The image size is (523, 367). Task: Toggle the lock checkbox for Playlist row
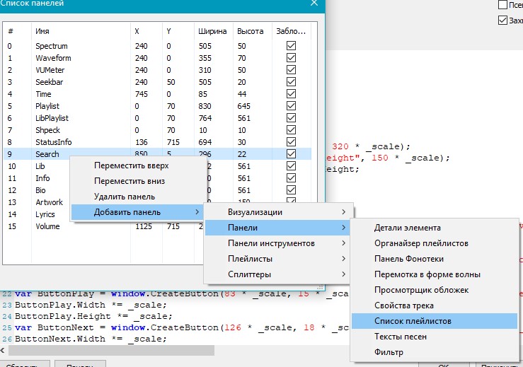click(291, 106)
